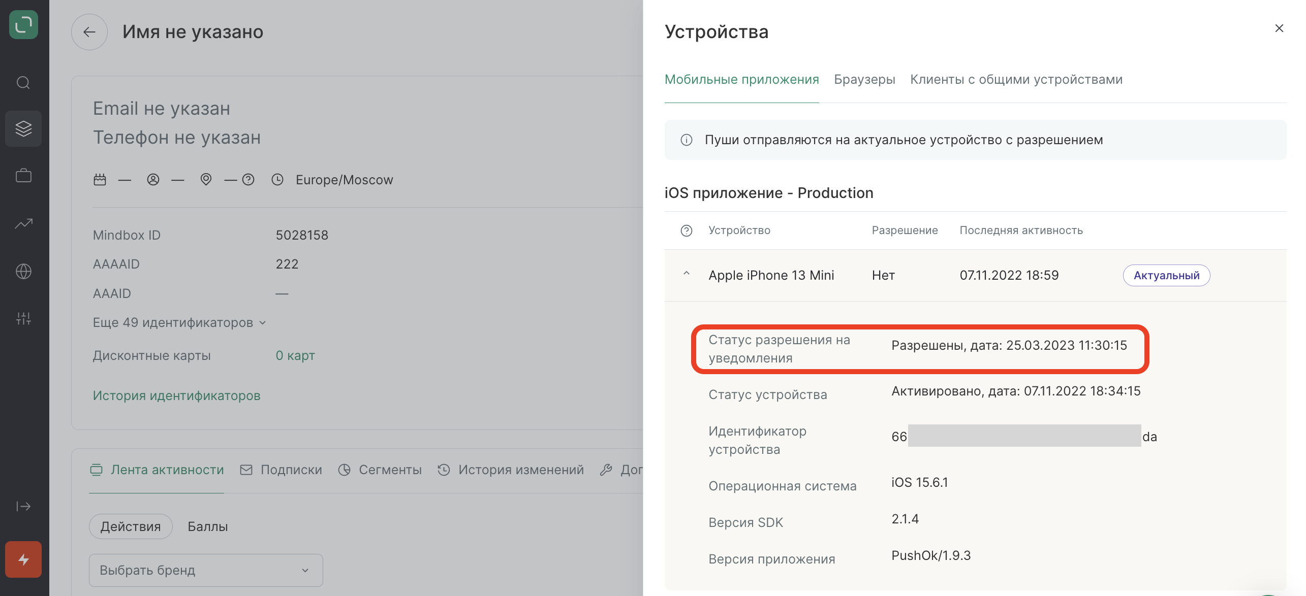Click the masked device identifier value
The height and width of the screenshot is (596, 1306).
point(1024,436)
